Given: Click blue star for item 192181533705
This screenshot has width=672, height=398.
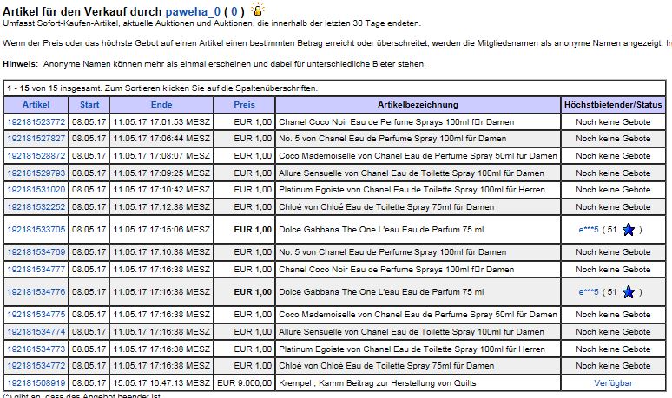Looking at the screenshot, I should 629,230.
